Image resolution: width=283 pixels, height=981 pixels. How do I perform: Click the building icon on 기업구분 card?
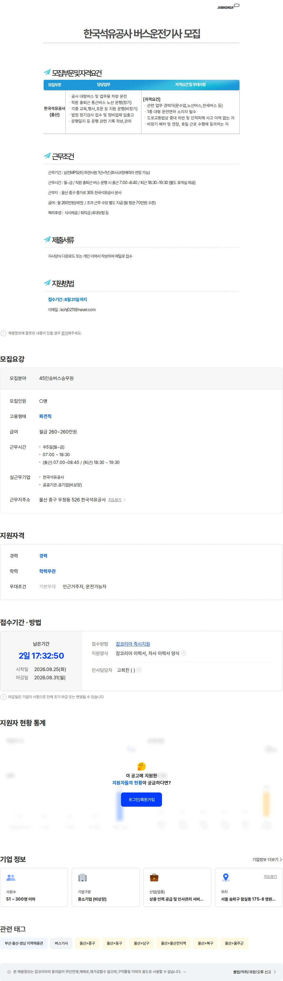[x=83, y=877]
